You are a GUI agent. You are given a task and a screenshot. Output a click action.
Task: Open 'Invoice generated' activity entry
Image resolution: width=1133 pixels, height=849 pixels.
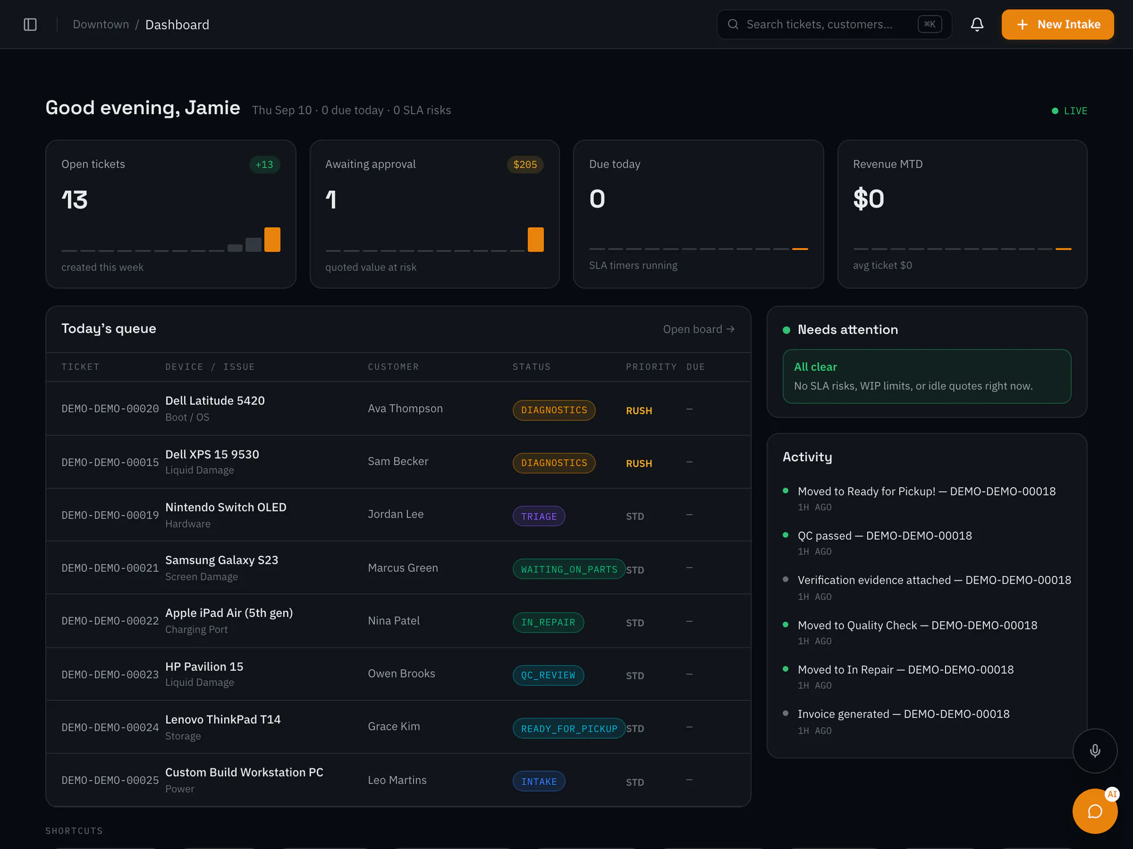(926, 721)
